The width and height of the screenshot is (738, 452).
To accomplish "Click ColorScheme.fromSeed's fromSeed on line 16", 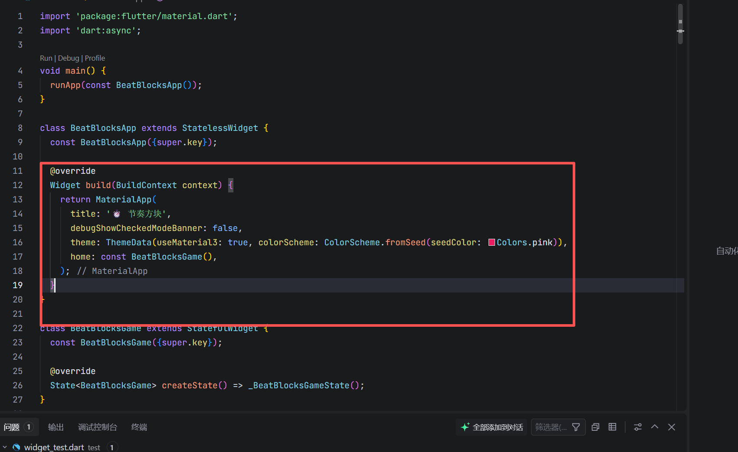I will [406, 242].
